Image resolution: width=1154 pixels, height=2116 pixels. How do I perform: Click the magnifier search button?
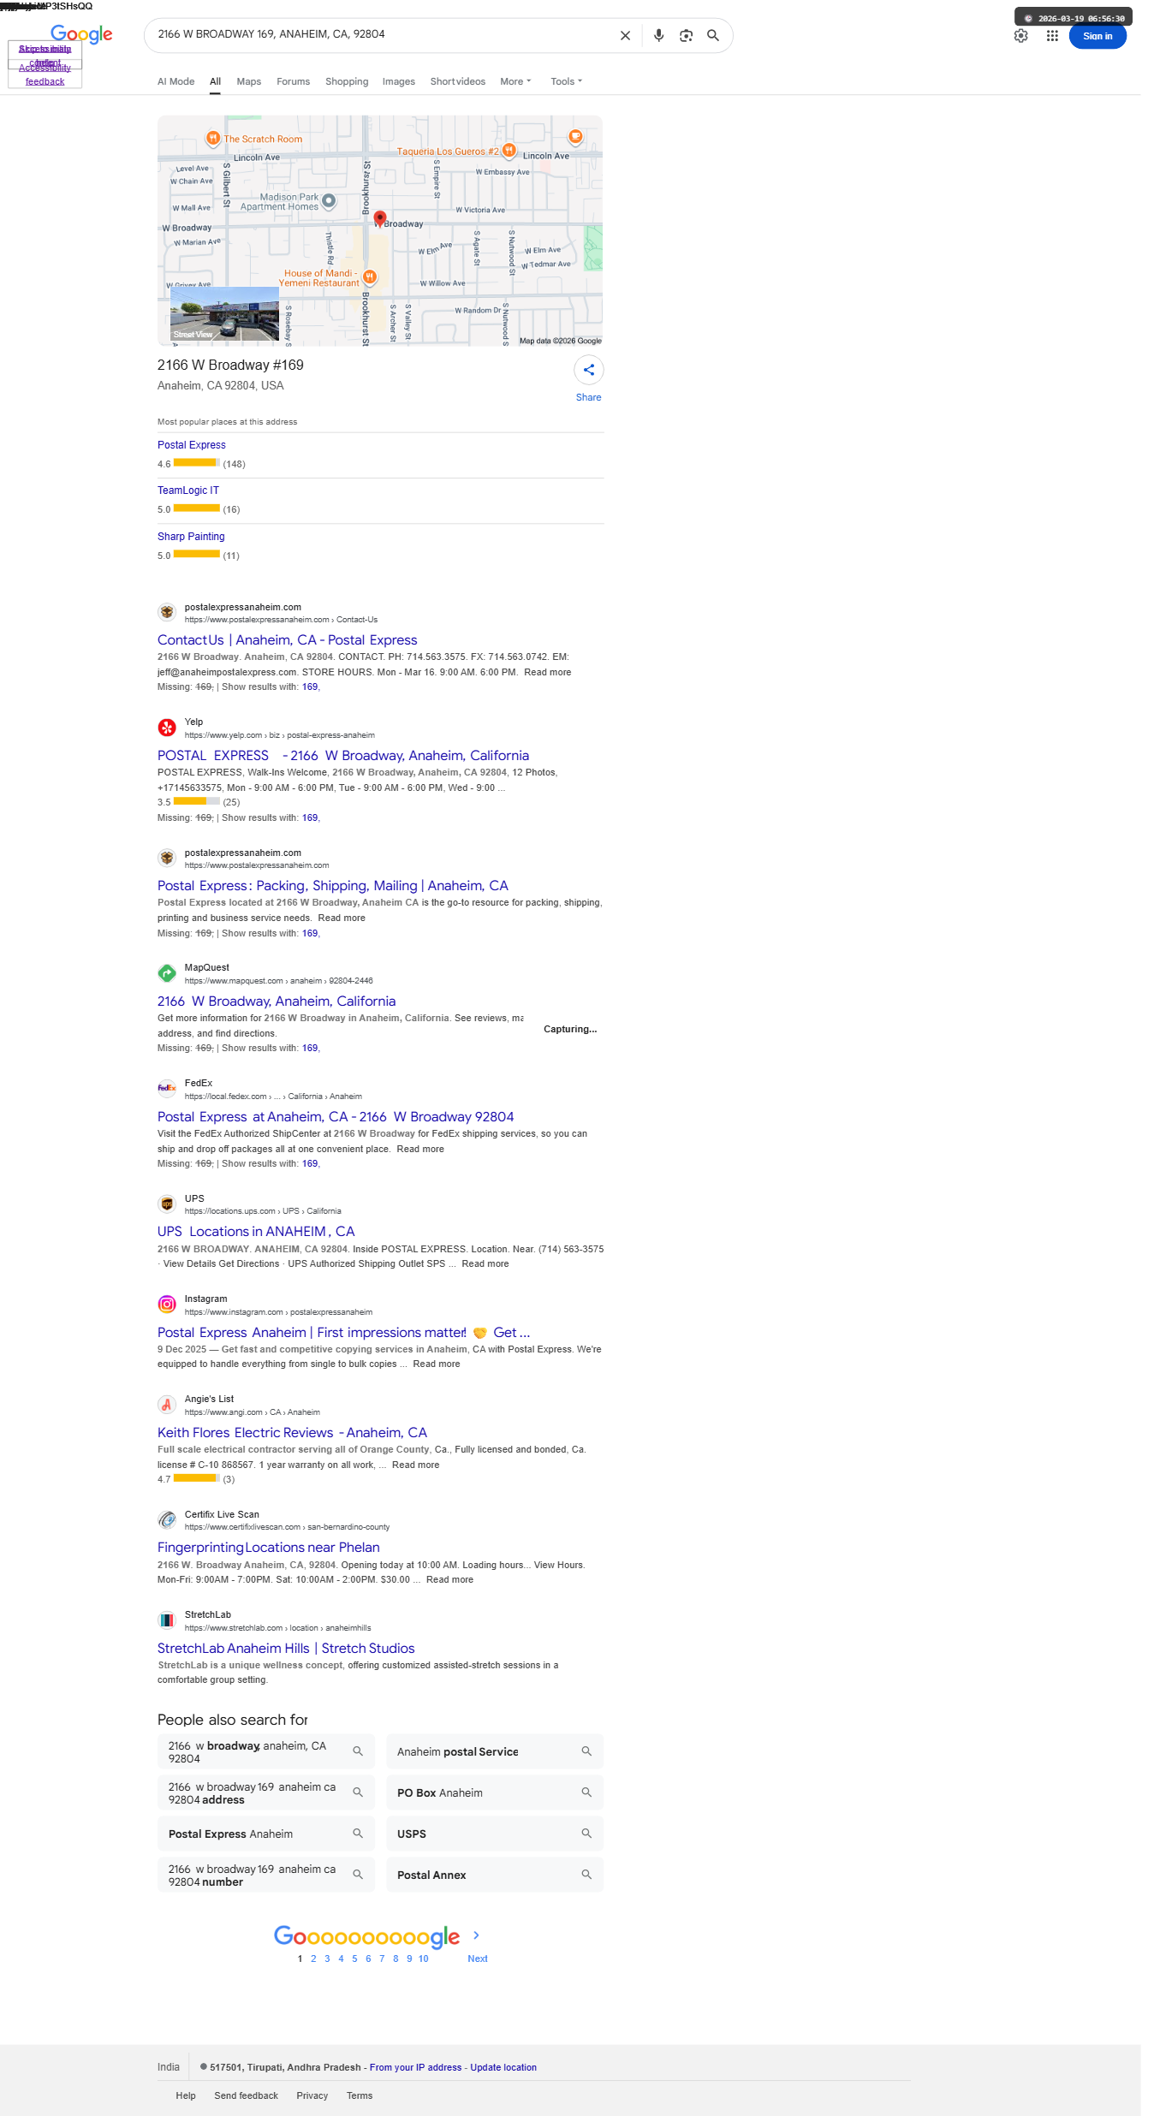tap(713, 36)
